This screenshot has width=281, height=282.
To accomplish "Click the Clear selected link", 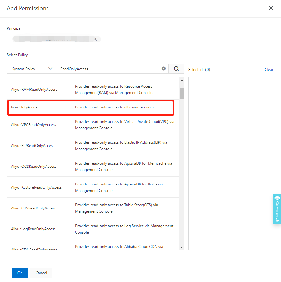I will click(269, 70).
